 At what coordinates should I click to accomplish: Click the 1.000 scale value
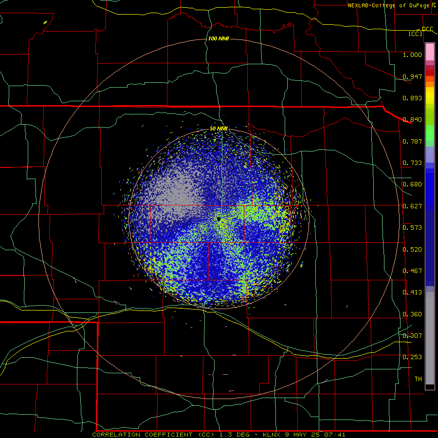pyautogui.click(x=412, y=55)
